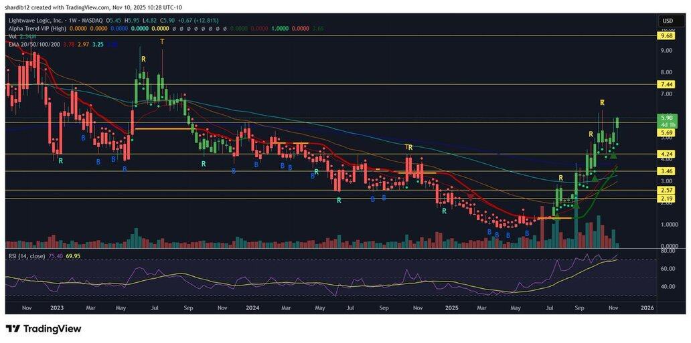Click the green 5.90 current price label
691x343 pixels.
(667, 117)
